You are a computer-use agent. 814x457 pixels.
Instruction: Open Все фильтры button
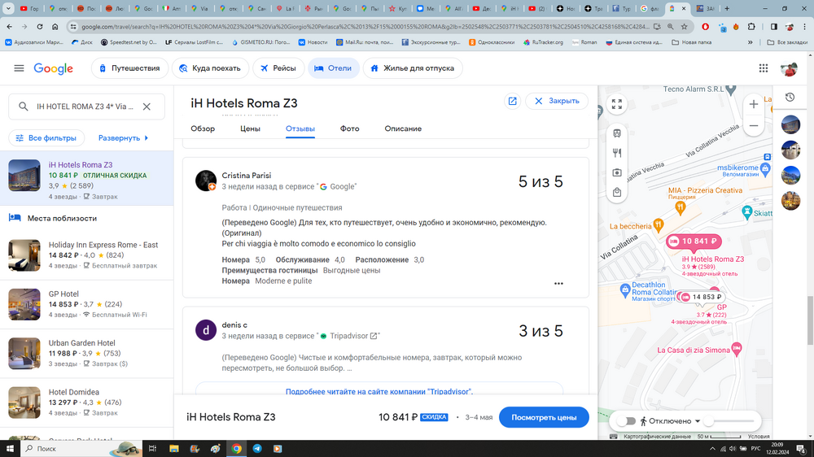click(x=46, y=138)
